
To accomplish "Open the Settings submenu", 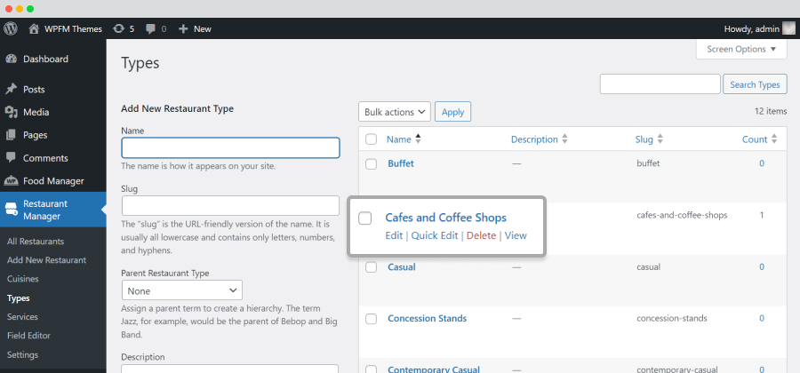I will [22, 354].
